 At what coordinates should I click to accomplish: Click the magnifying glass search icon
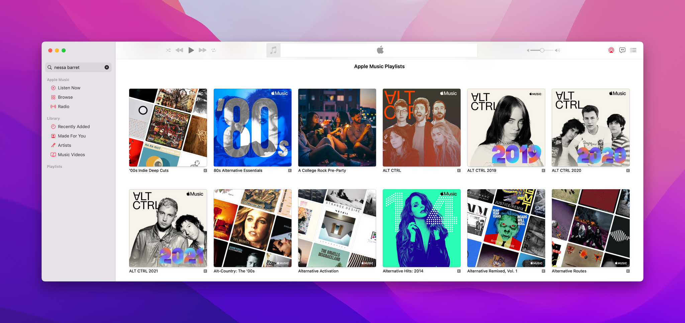pyautogui.click(x=50, y=67)
